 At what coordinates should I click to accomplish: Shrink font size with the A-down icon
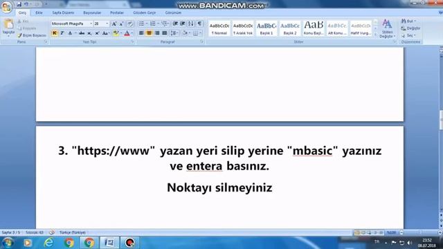(122, 24)
